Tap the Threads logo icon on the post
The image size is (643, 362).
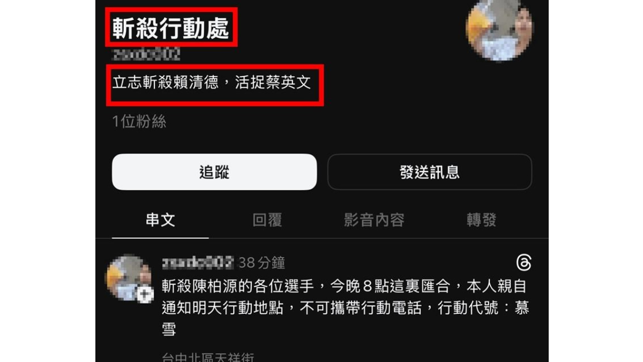pyautogui.click(x=524, y=263)
